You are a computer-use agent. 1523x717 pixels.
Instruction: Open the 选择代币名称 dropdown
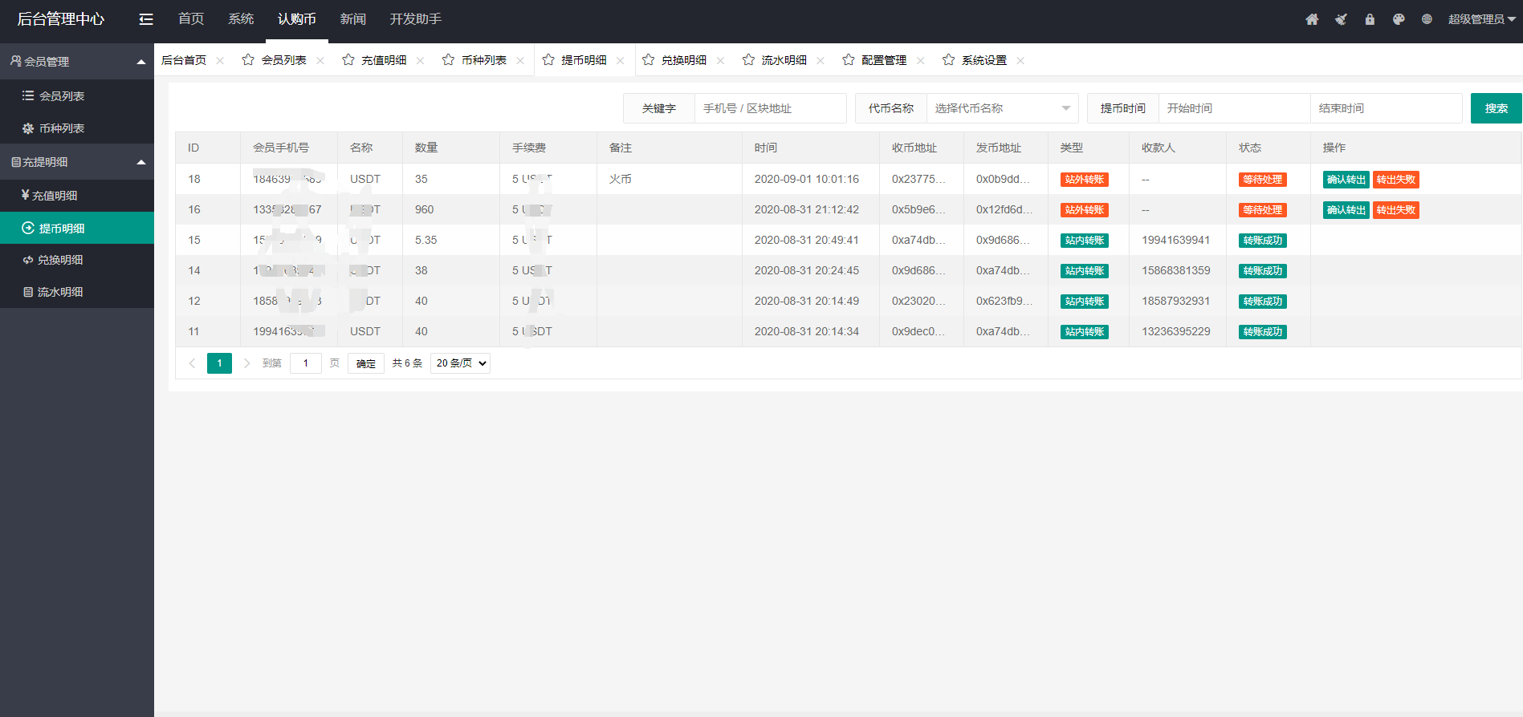point(1002,108)
